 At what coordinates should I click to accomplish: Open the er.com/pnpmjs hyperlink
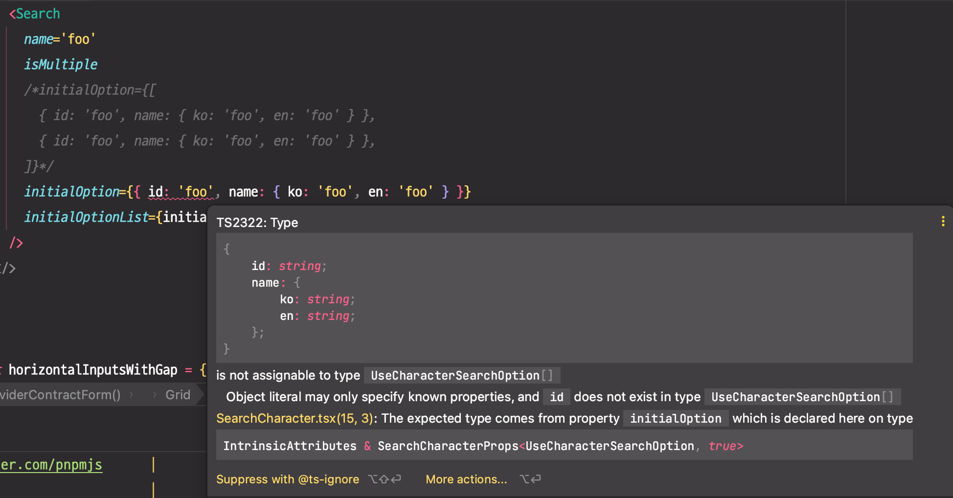[51, 465]
